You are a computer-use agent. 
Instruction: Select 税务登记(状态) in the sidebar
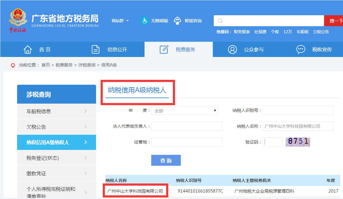pos(56,158)
